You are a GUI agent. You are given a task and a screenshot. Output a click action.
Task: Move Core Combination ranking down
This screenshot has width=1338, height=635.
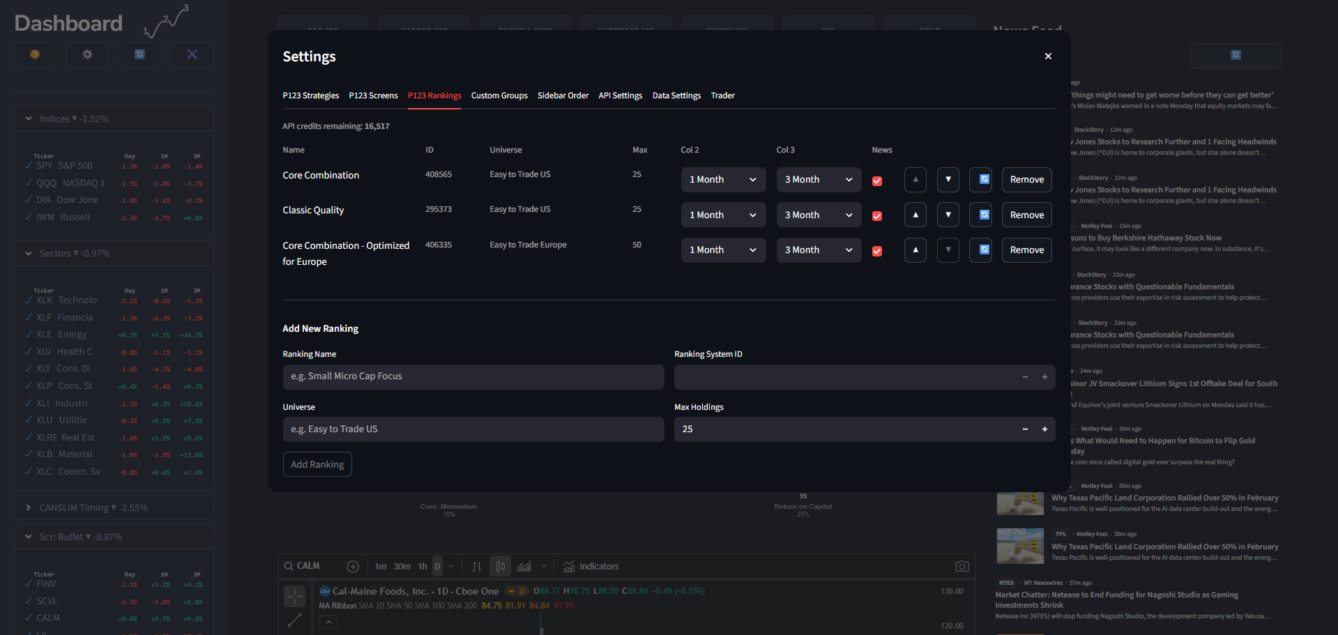[948, 180]
